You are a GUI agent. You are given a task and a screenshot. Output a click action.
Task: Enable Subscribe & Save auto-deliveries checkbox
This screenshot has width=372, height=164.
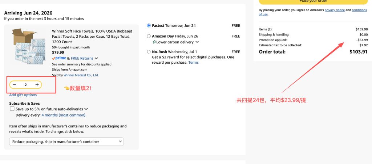coord(12,109)
